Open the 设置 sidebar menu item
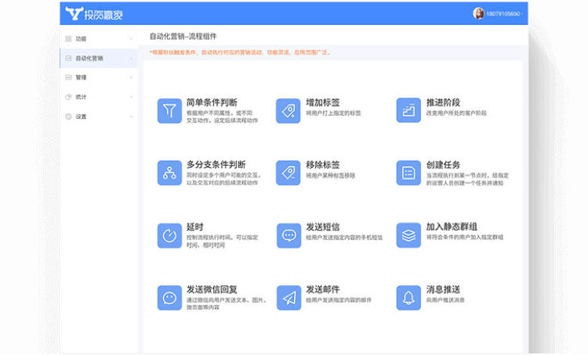 tap(81, 117)
